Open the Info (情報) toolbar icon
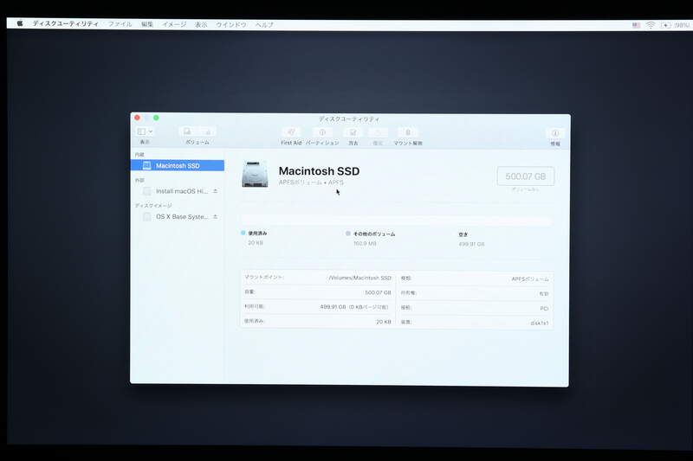The image size is (693, 461). (x=555, y=133)
